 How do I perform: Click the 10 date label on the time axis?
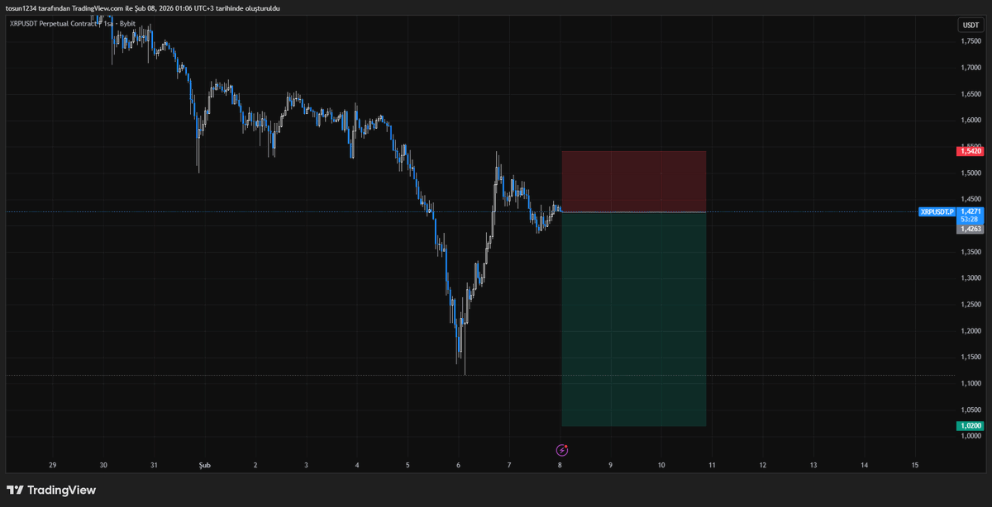click(x=661, y=466)
